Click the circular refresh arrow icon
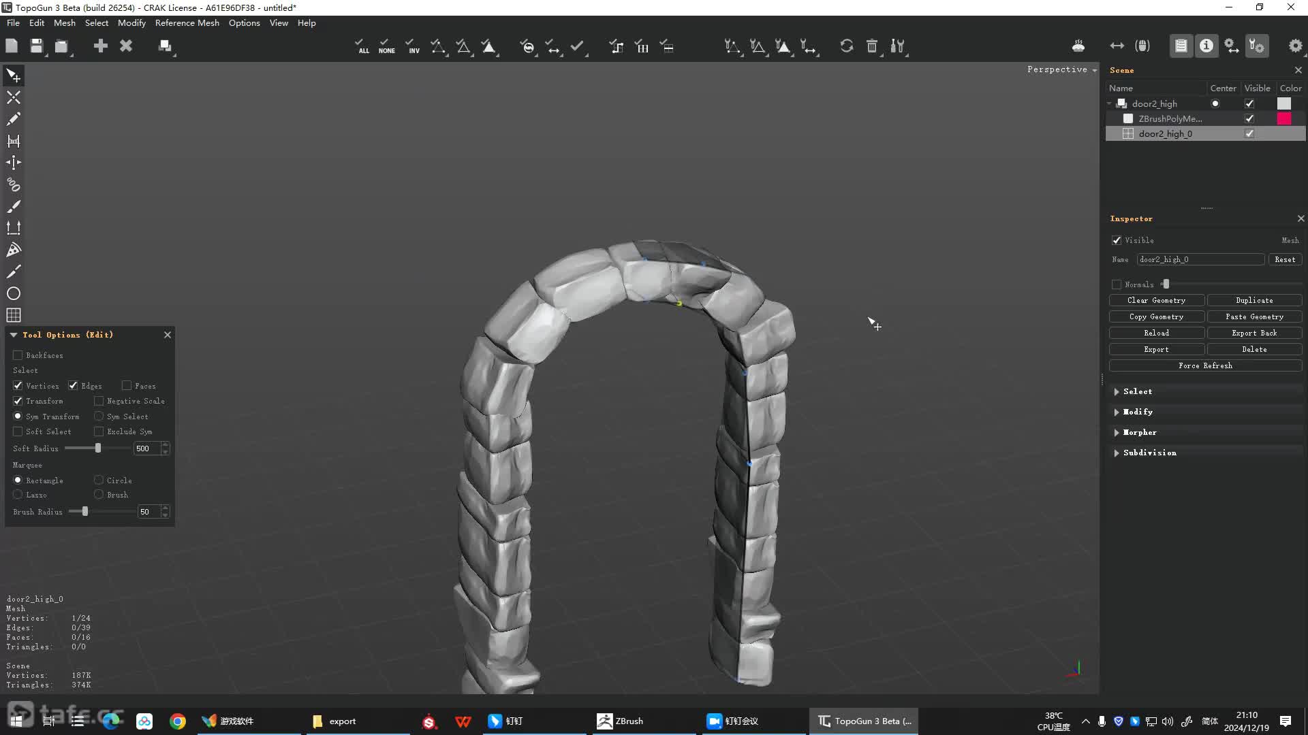Image resolution: width=1308 pixels, height=735 pixels. pos(847,46)
